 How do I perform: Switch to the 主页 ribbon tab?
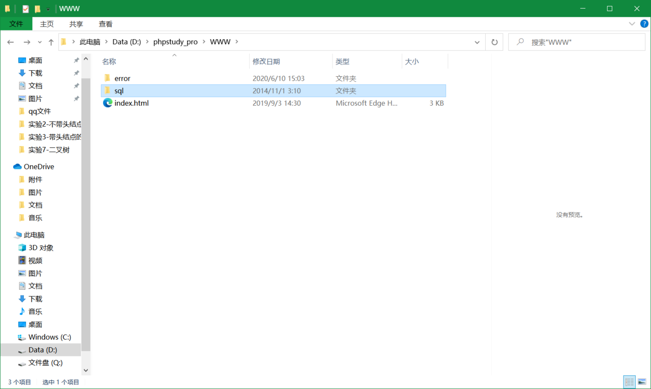47,24
